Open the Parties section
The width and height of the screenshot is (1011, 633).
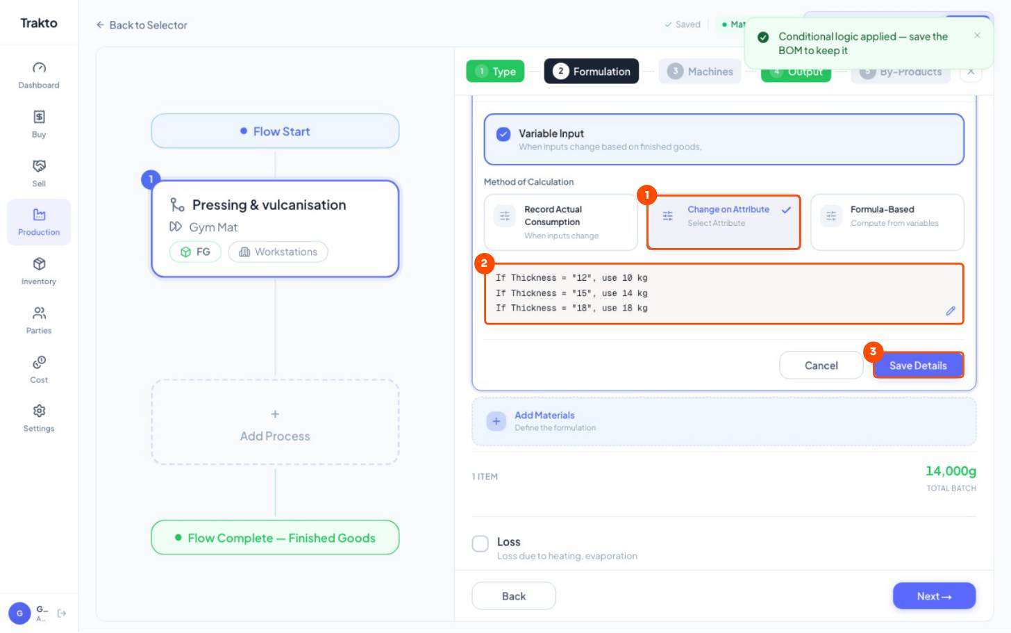[39, 320]
